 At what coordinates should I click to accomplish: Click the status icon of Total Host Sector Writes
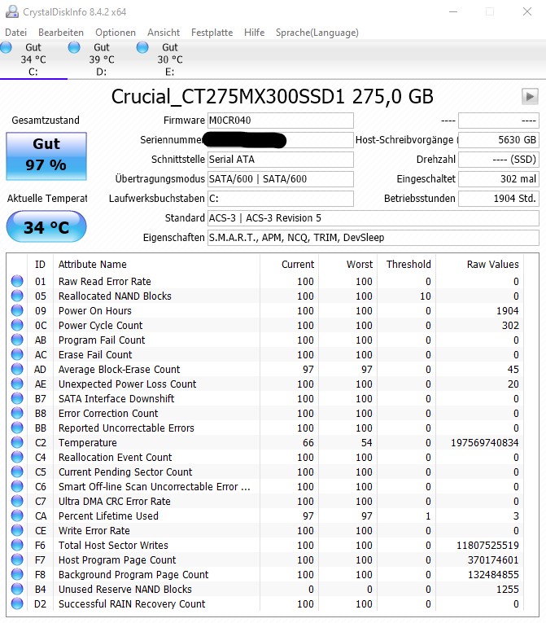tap(17, 545)
